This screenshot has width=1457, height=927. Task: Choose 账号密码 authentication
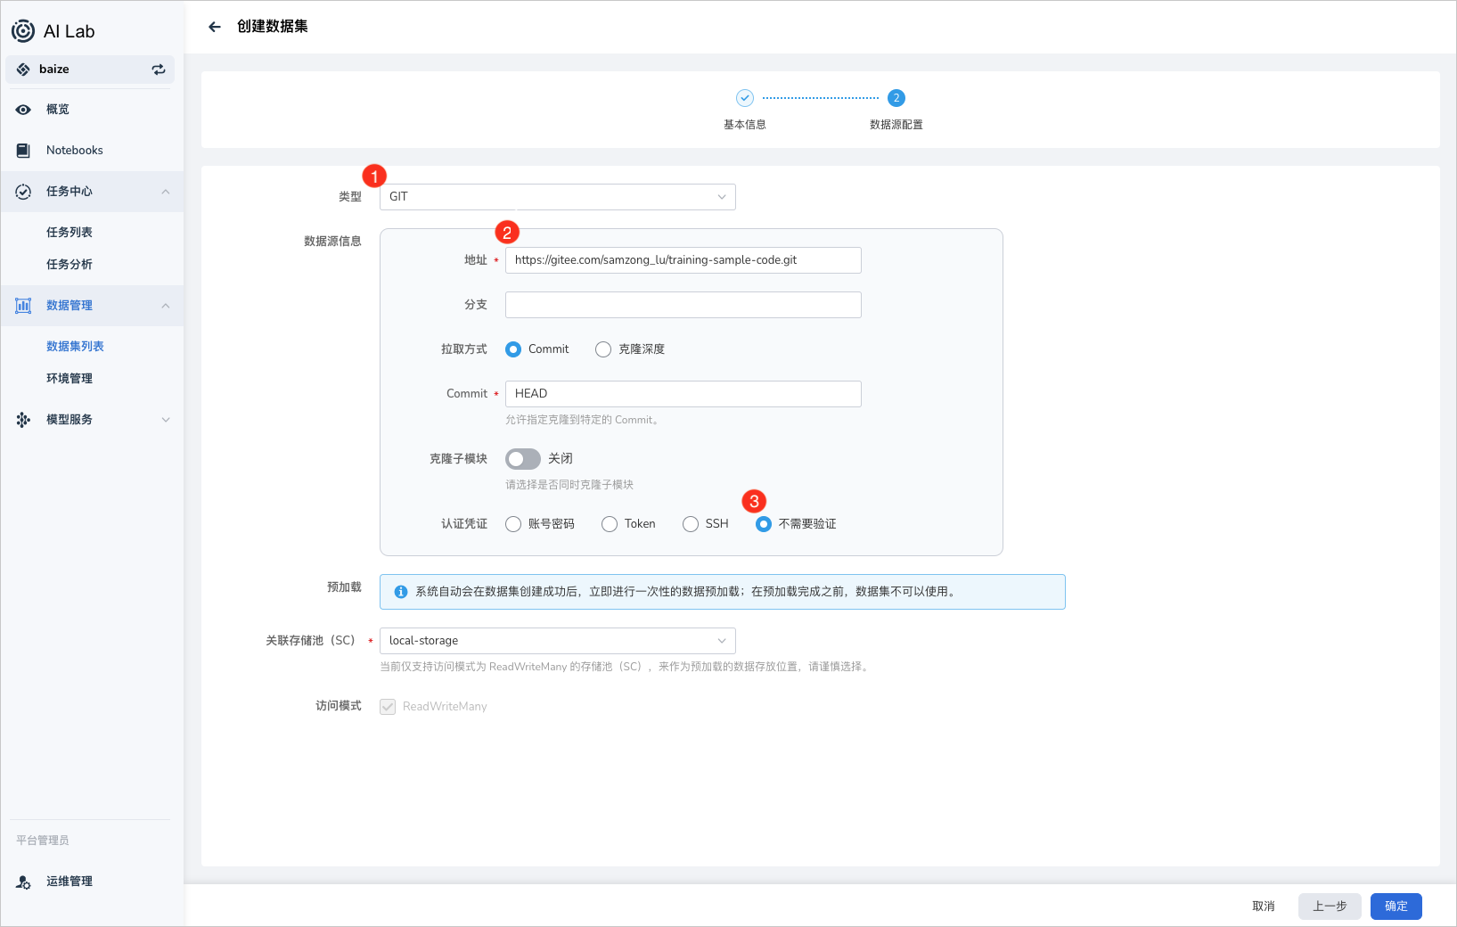pos(513,524)
